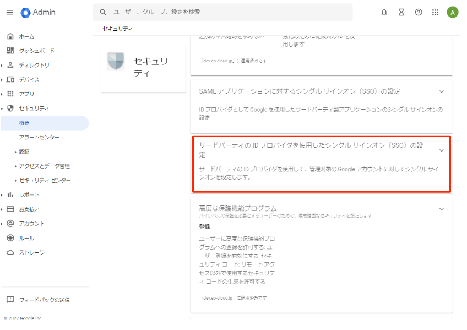Click the レポート bar chart icon
Viewport: 467px width, 330px height.
tap(10, 195)
